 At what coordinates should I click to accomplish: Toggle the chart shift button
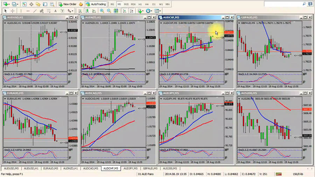tap(131, 11)
